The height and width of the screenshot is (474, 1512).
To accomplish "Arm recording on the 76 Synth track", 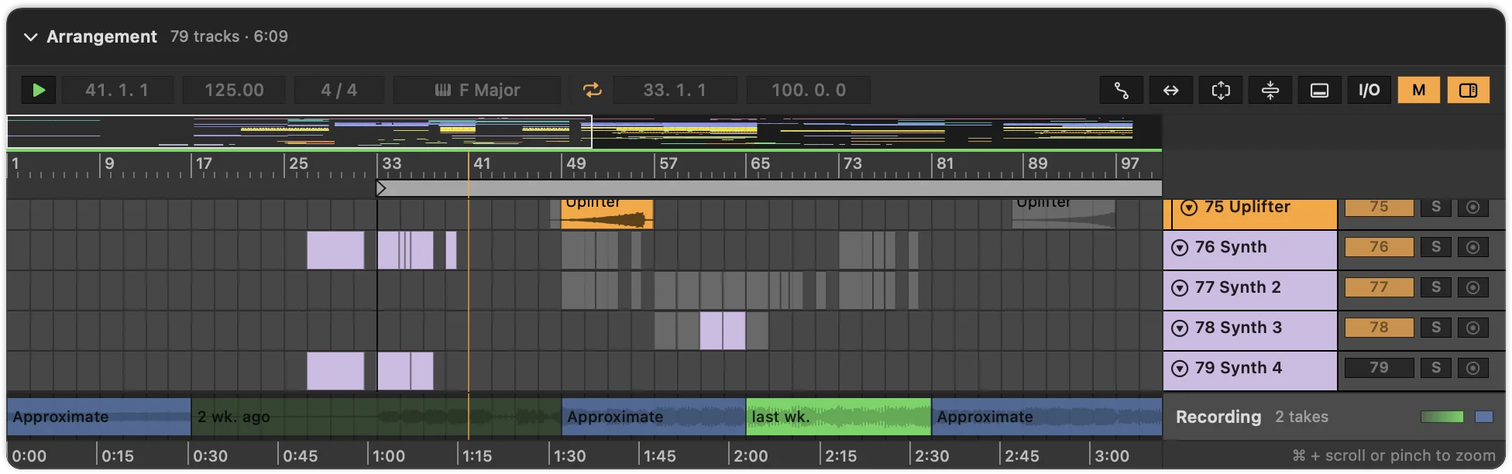I will 1472,247.
